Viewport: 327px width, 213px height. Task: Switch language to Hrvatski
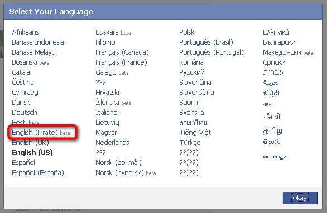pyautogui.click(x=107, y=93)
